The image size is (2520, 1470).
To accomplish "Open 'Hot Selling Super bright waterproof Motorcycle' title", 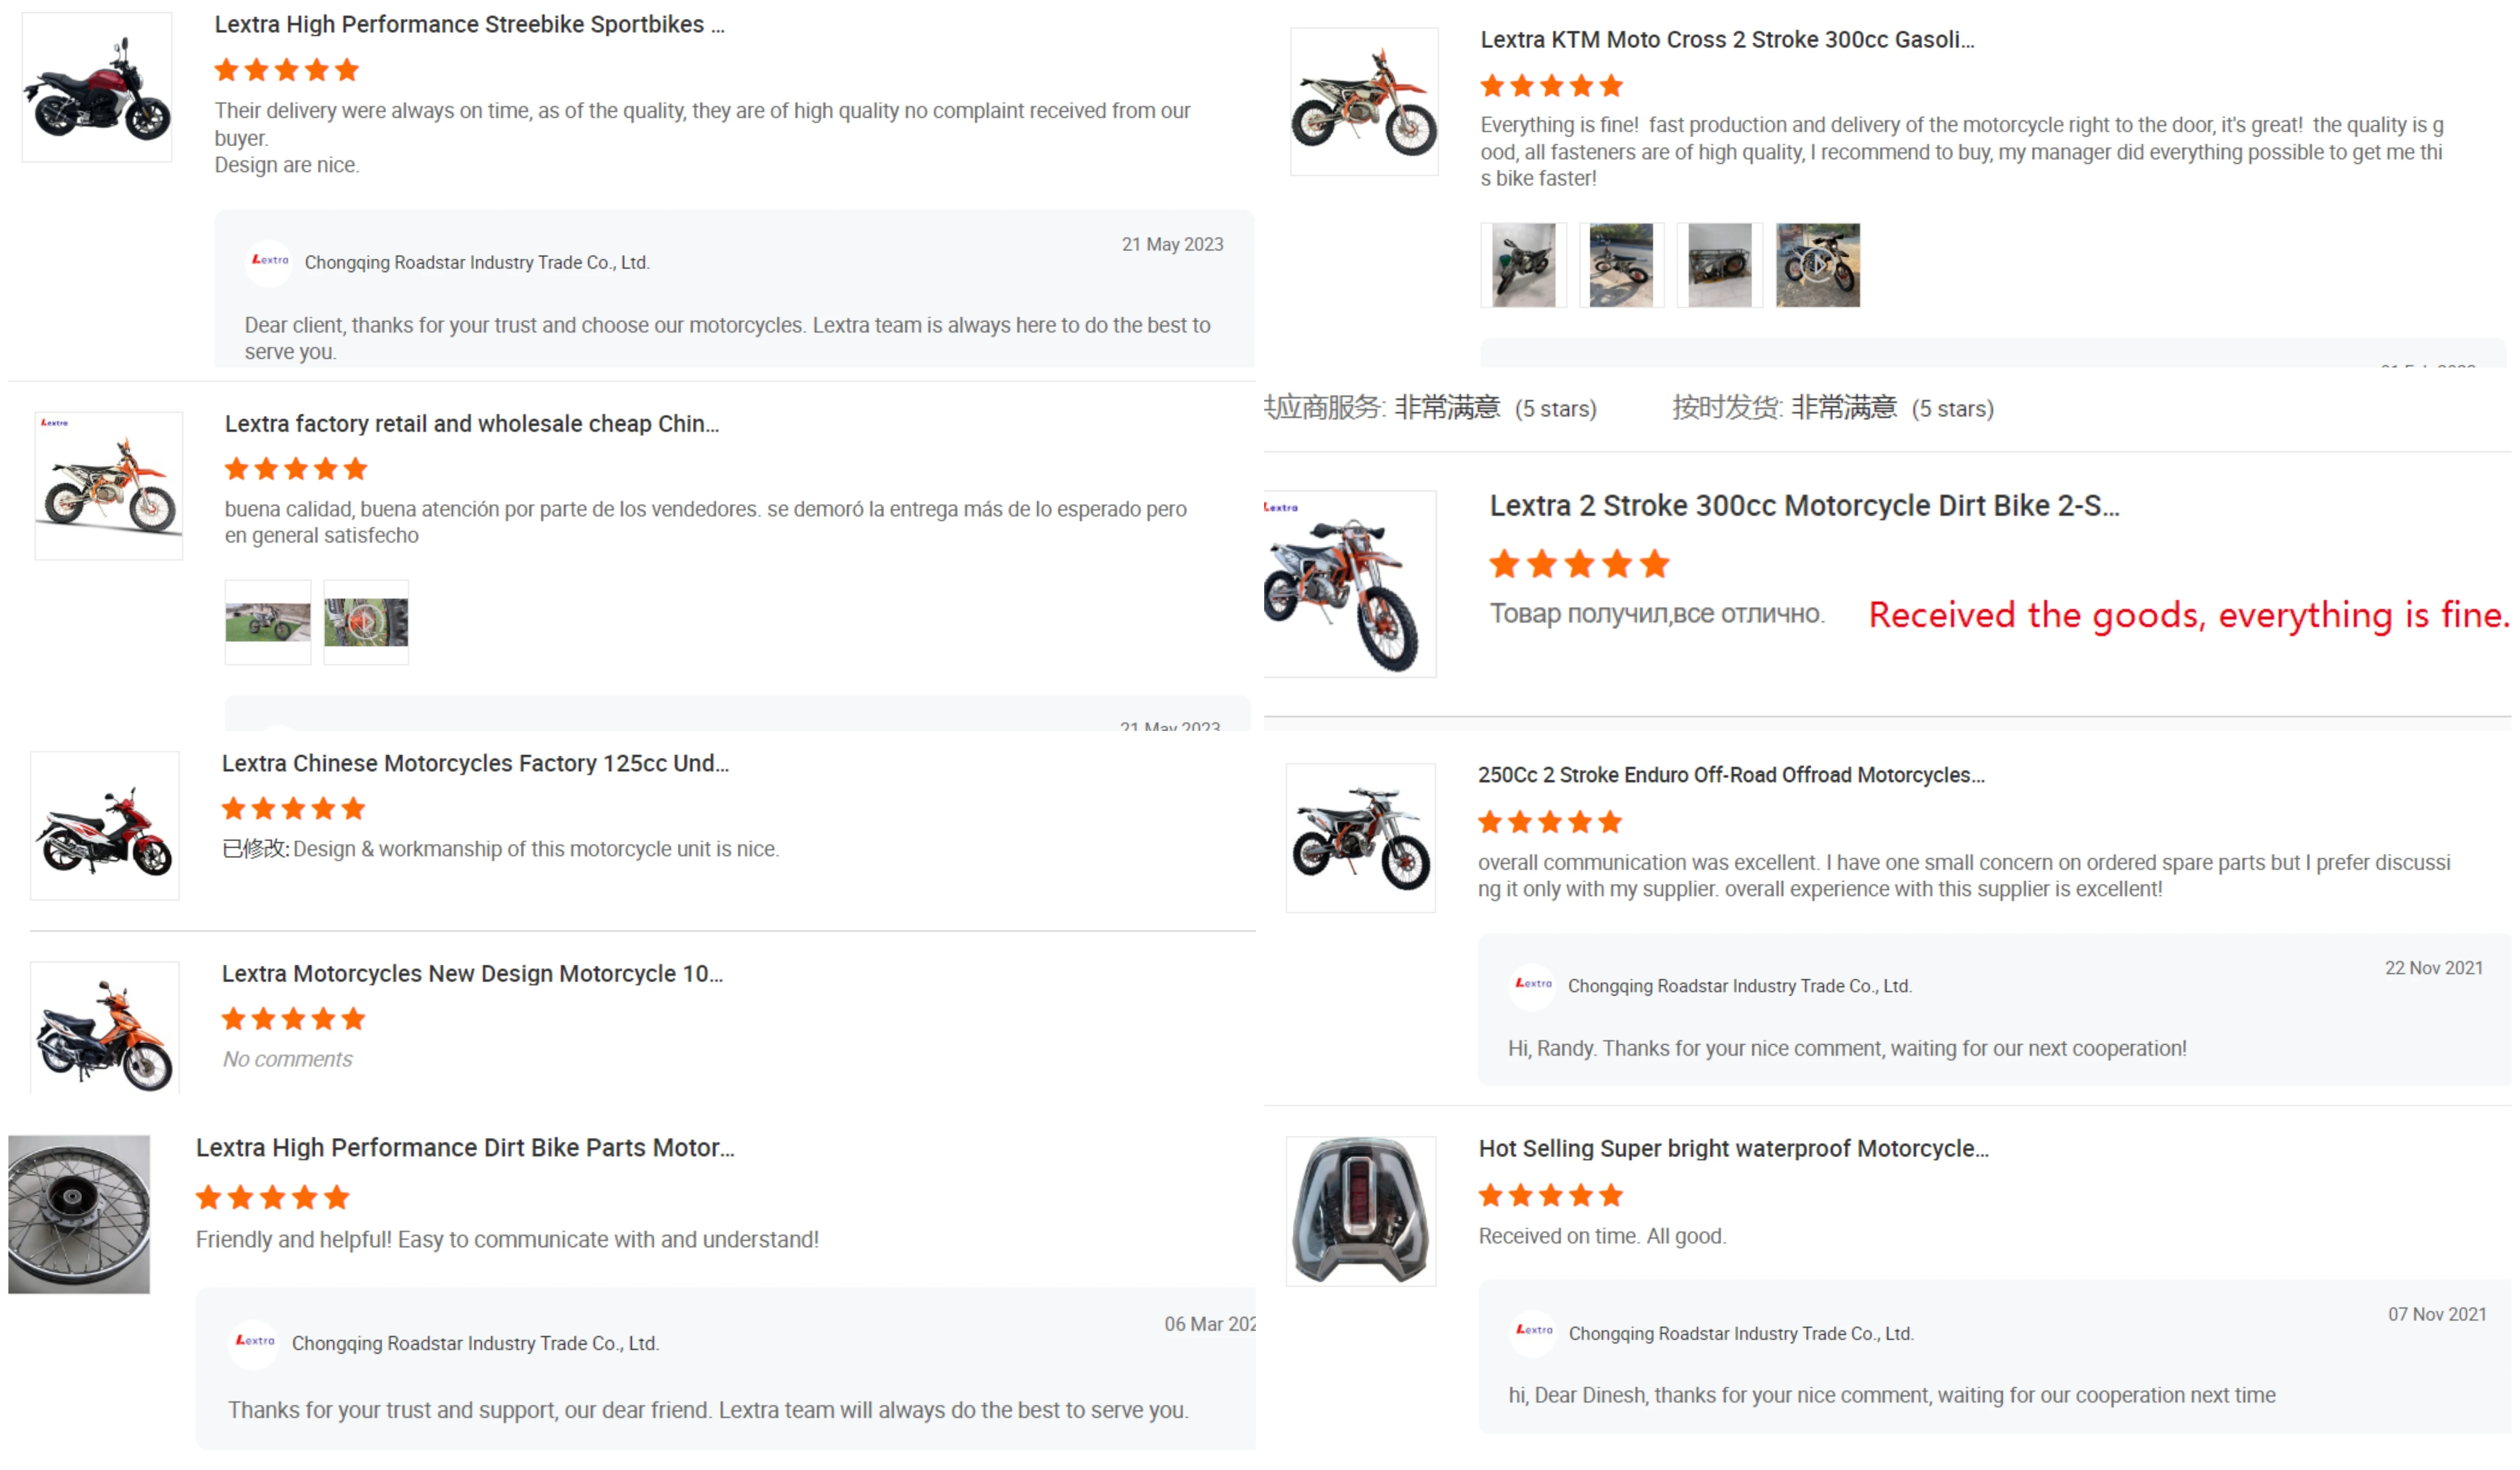I will pyautogui.click(x=1733, y=1148).
